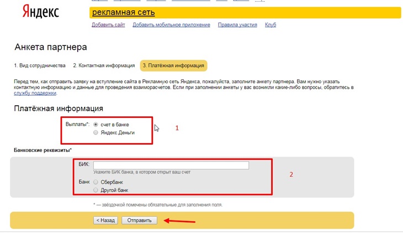Click the required-fields asterisk note
Viewport: 403px width, 233px height.
158,205
